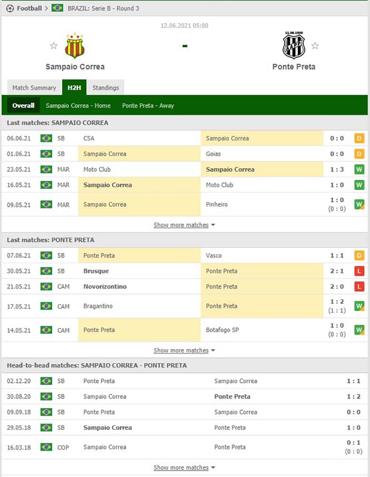Click Brazil flag on 30.05.21 Brusque row
Viewport: 370px width, 477px height.
pyautogui.click(x=46, y=271)
